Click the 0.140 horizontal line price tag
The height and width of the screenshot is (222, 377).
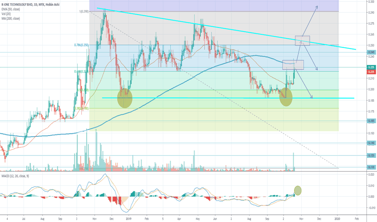[x=371, y=143]
